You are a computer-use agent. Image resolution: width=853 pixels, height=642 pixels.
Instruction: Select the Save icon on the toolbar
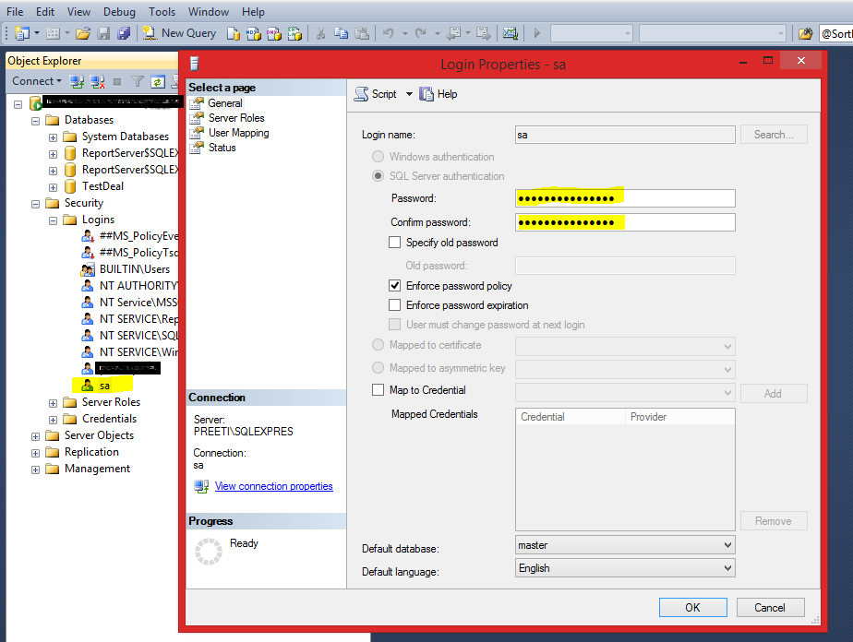click(102, 33)
